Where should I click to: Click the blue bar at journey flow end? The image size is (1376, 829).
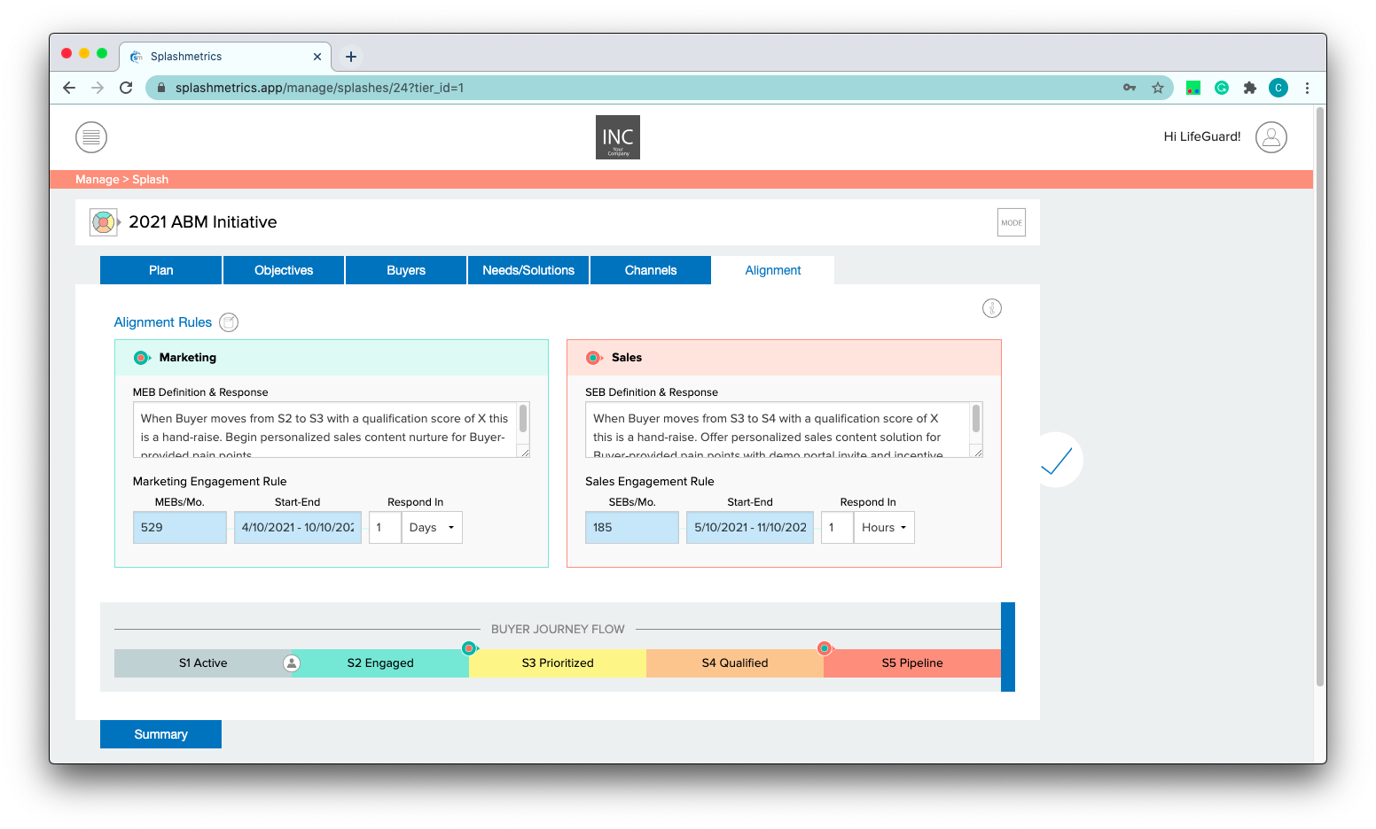click(x=1008, y=647)
